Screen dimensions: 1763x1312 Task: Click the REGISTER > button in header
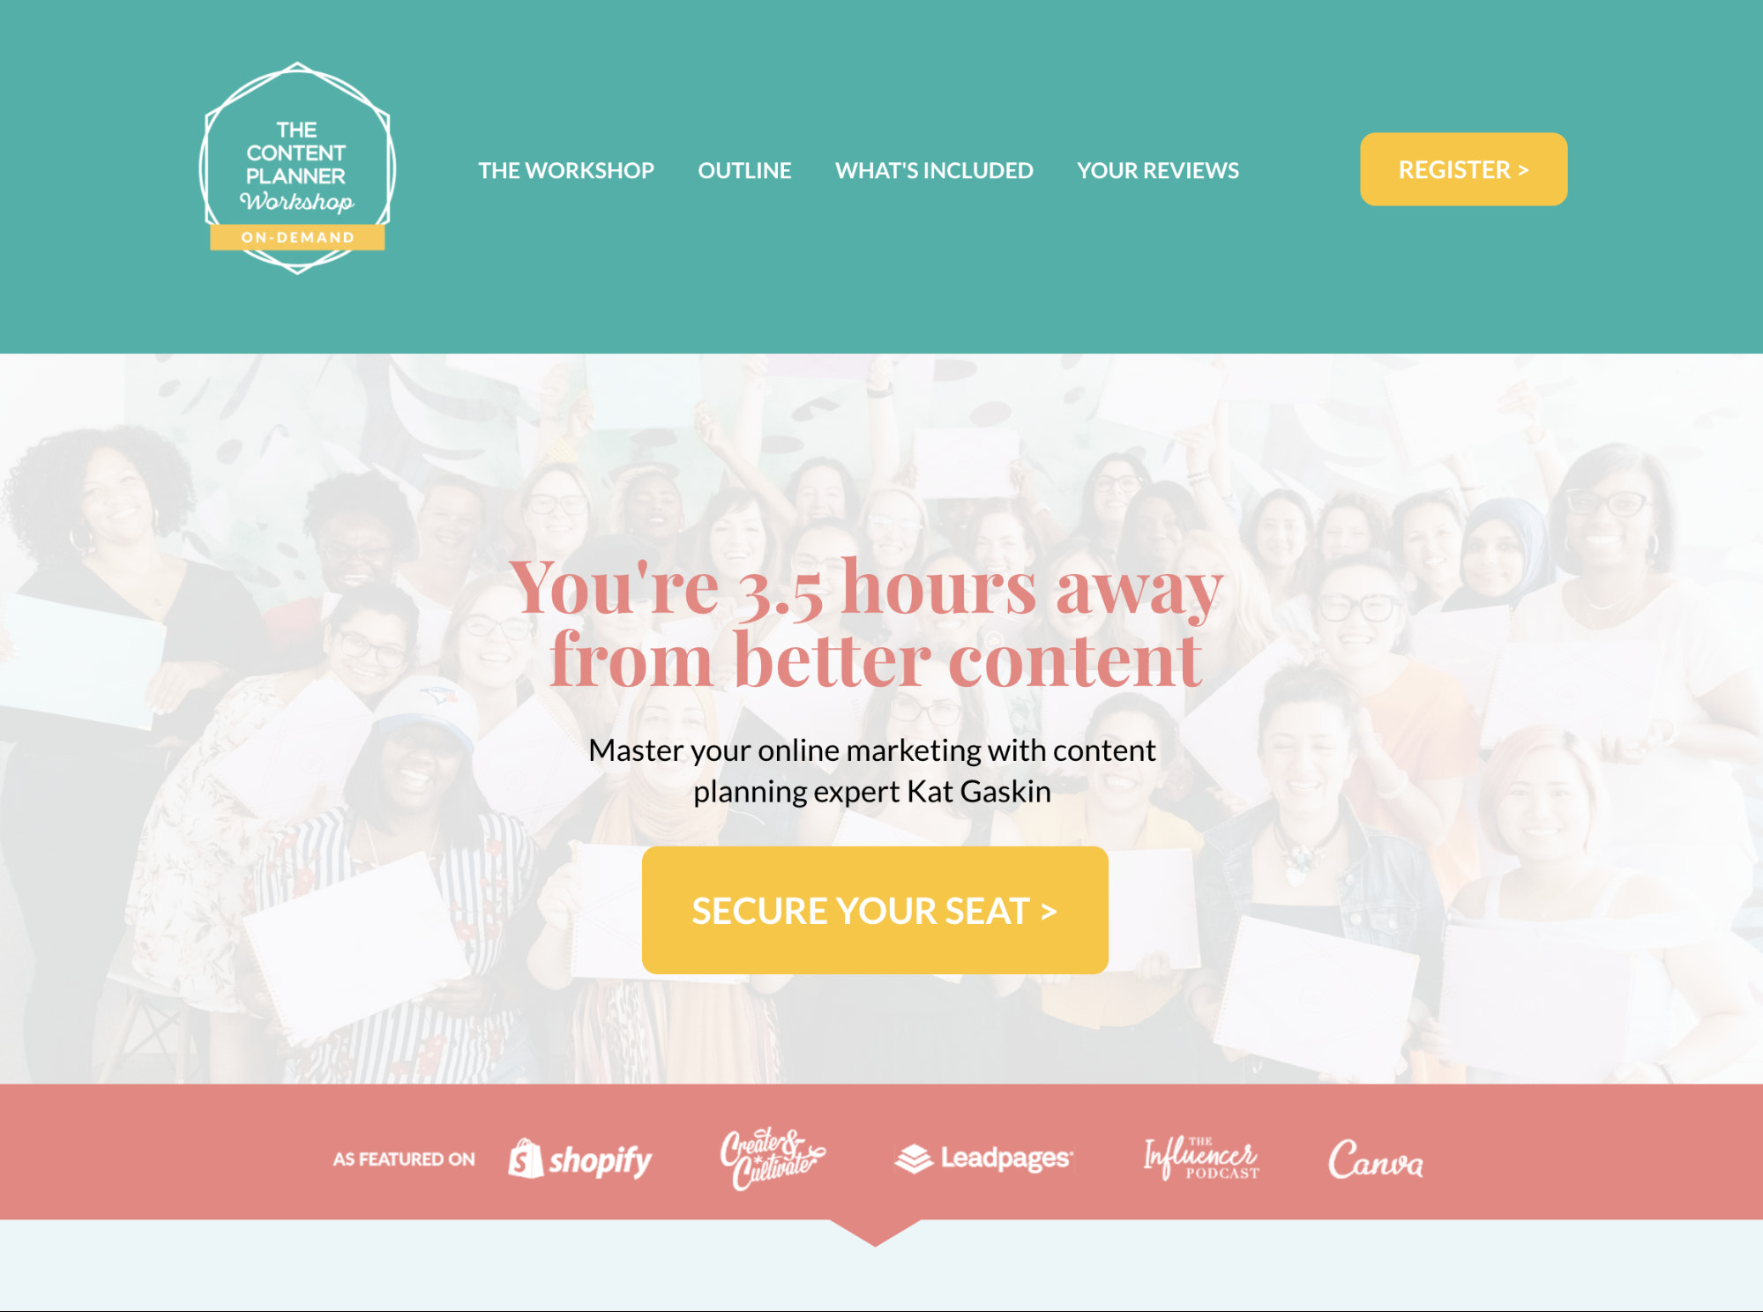[x=1464, y=168]
